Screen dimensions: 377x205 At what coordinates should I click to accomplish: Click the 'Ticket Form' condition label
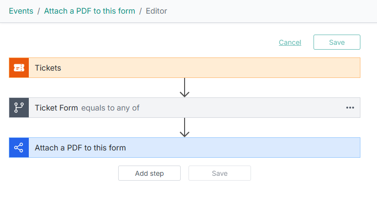pos(56,108)
